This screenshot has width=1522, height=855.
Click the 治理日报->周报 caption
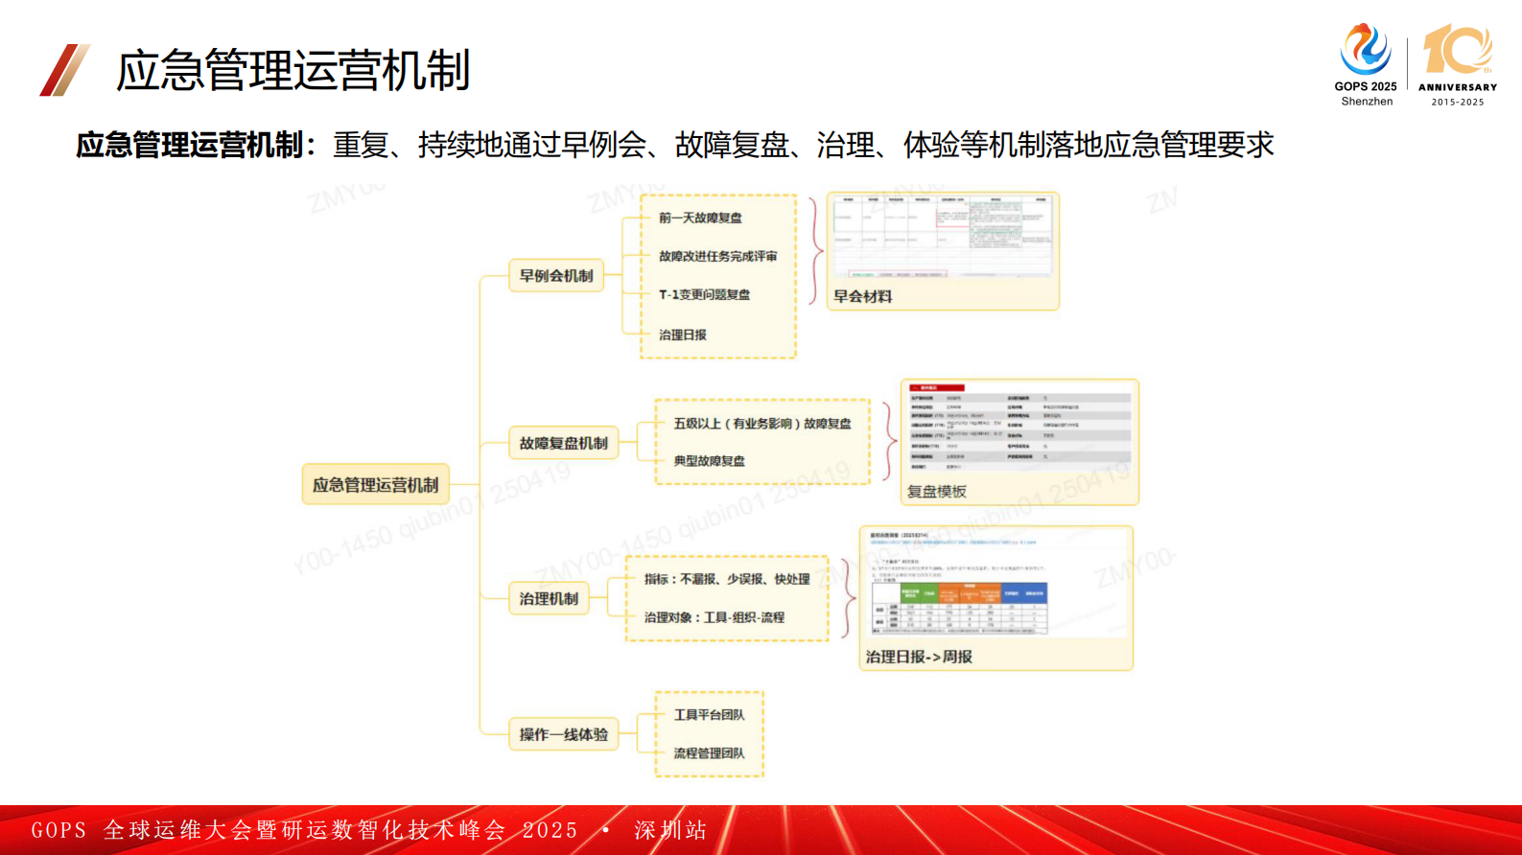tap(919, 658)
